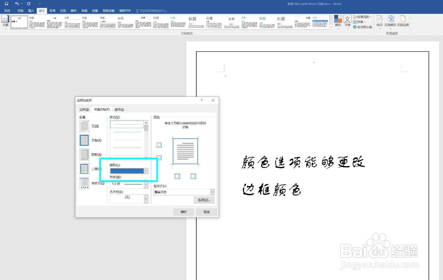Click the 样式 list scrollbar down arrow
The image size is (443, 280).
[146, 158]
